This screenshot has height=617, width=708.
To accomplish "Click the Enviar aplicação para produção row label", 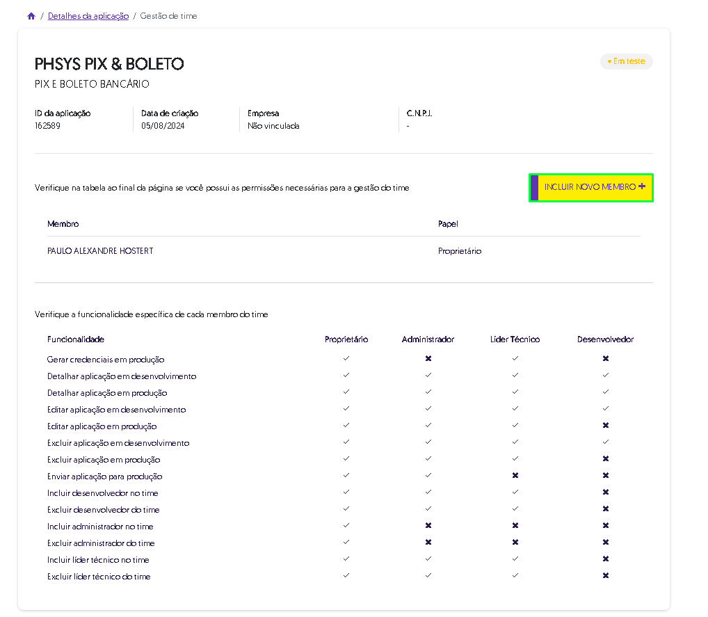I will (x=105, y=477).
